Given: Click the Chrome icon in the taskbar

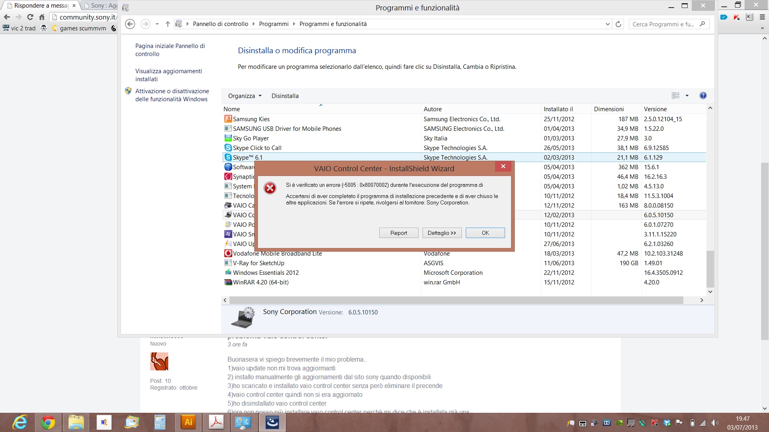Looking at the screenshot, I should click(x=48, y=422).
